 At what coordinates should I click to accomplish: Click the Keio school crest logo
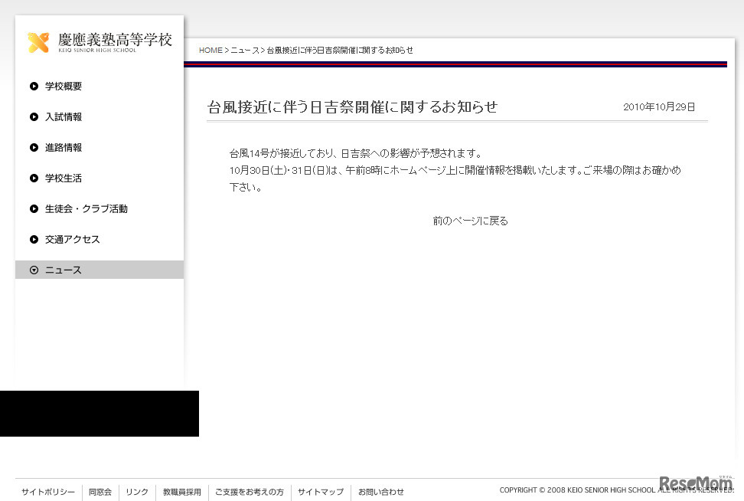(x=37, y=42)
